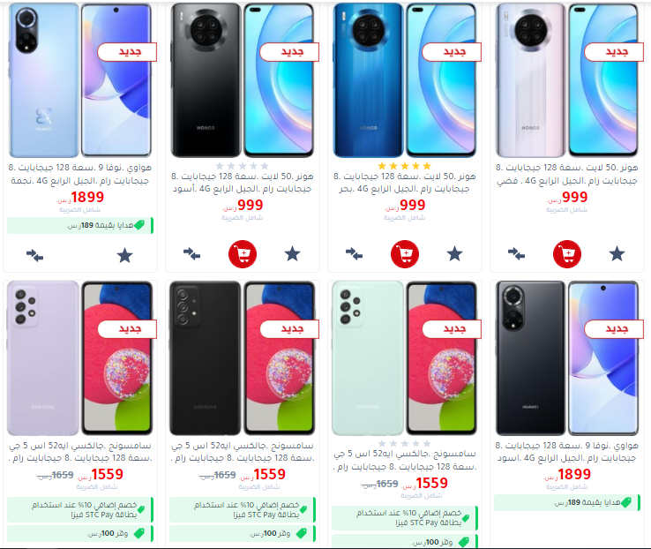Image resolution: width=651 pixels, height=549 pixels.
Task: Compare the Huawei Nova 9 blue phone
Action: (35, 255)
